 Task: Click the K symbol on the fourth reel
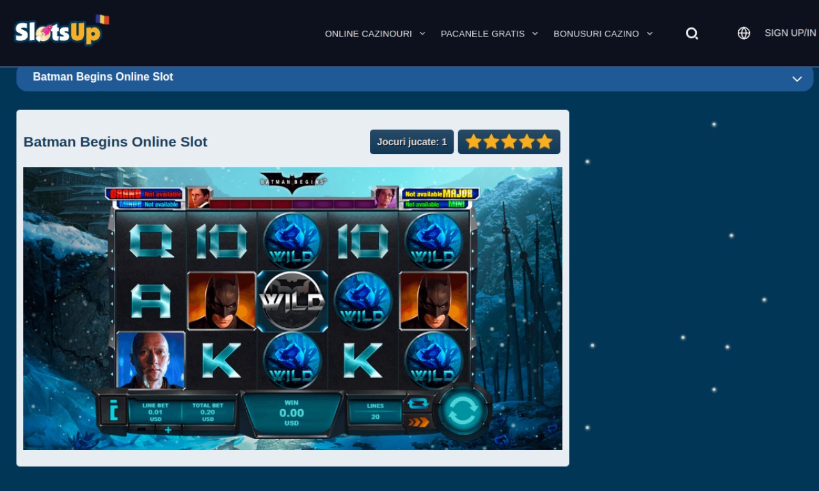[363, 360]
